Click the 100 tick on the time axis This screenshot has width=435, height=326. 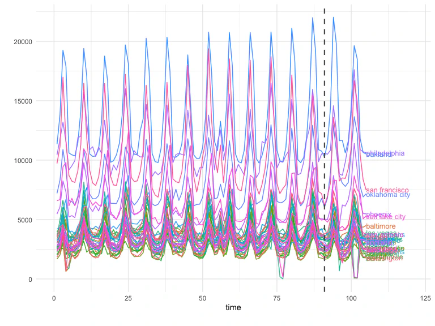tap(351, 298)
